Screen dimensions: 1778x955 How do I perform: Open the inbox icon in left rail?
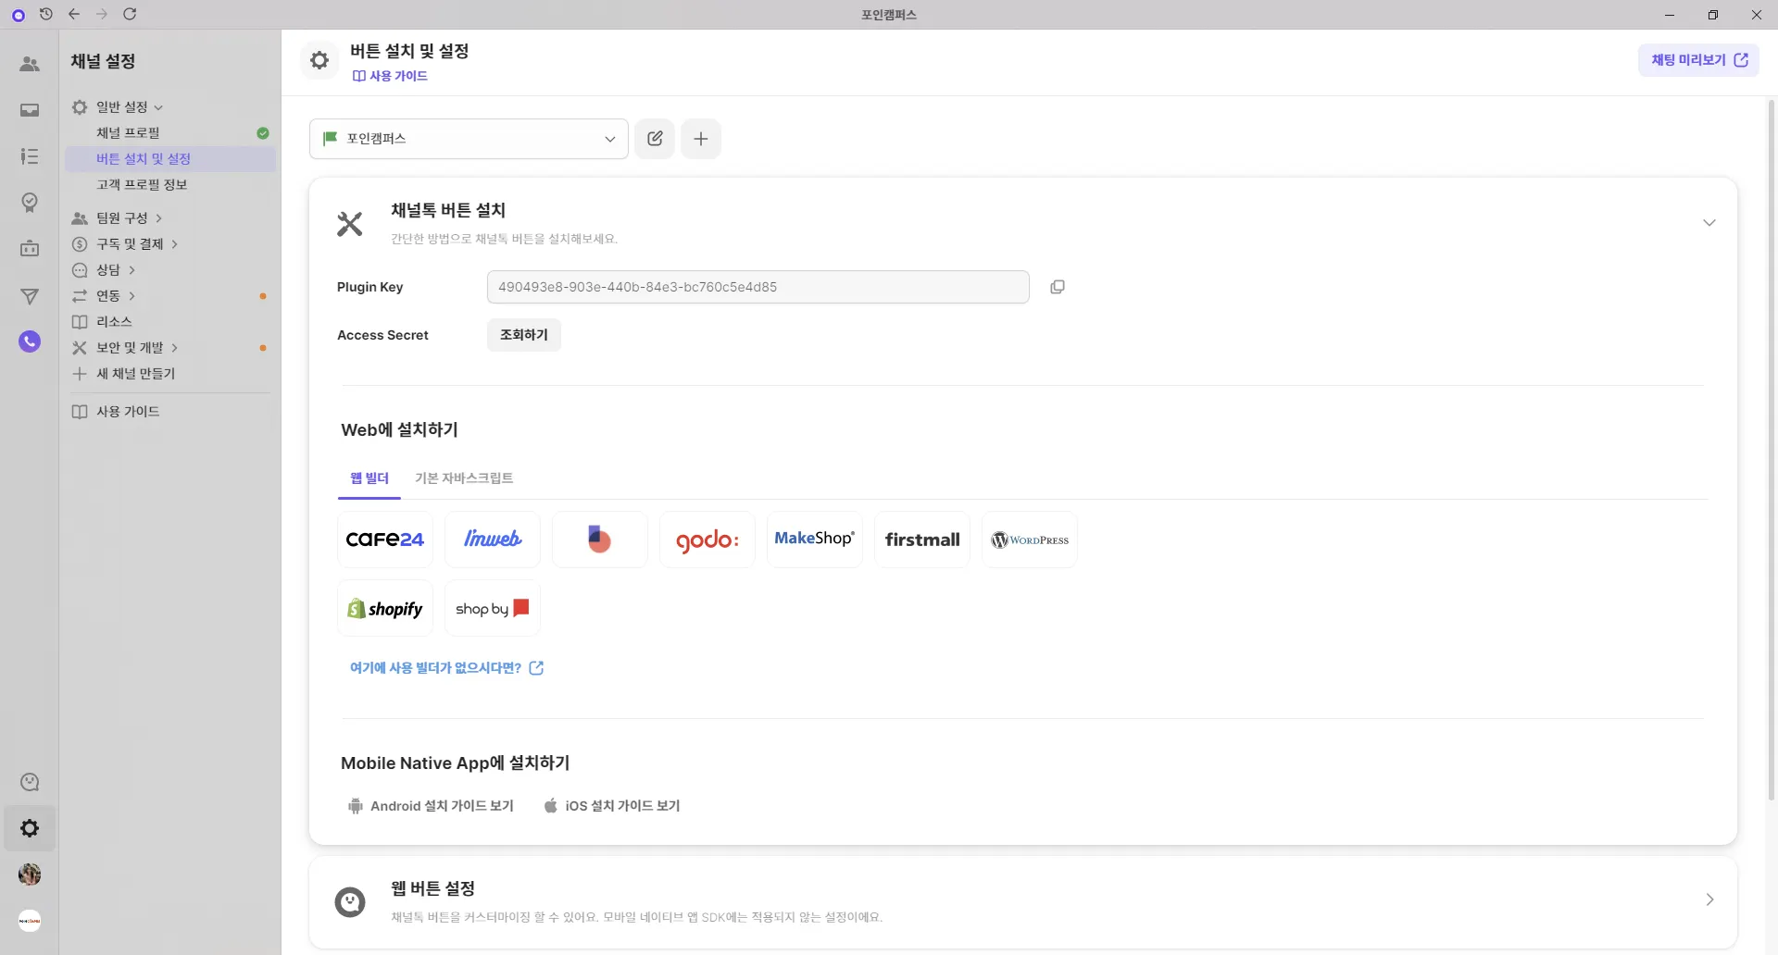pos(30,110)
